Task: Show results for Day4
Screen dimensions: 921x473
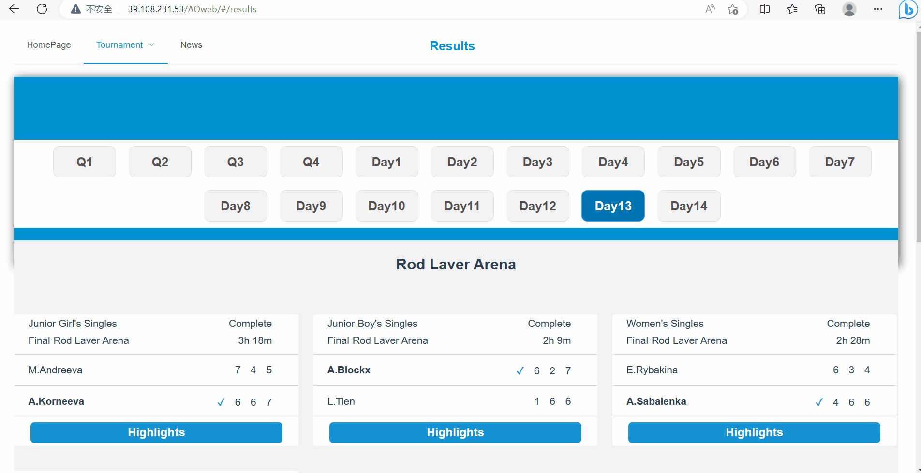Action: 613,162
